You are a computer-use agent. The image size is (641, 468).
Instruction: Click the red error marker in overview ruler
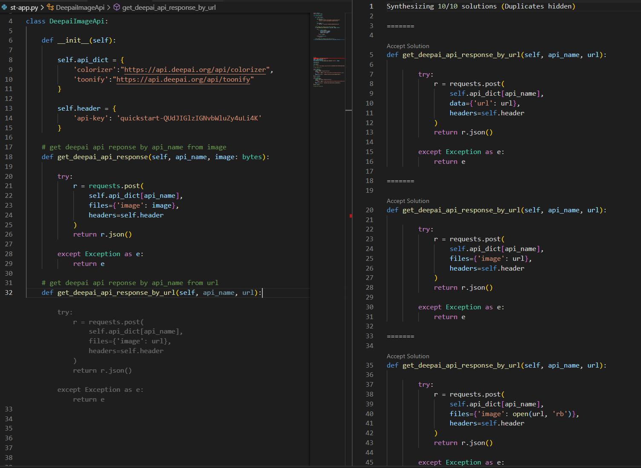click(351, 216)
